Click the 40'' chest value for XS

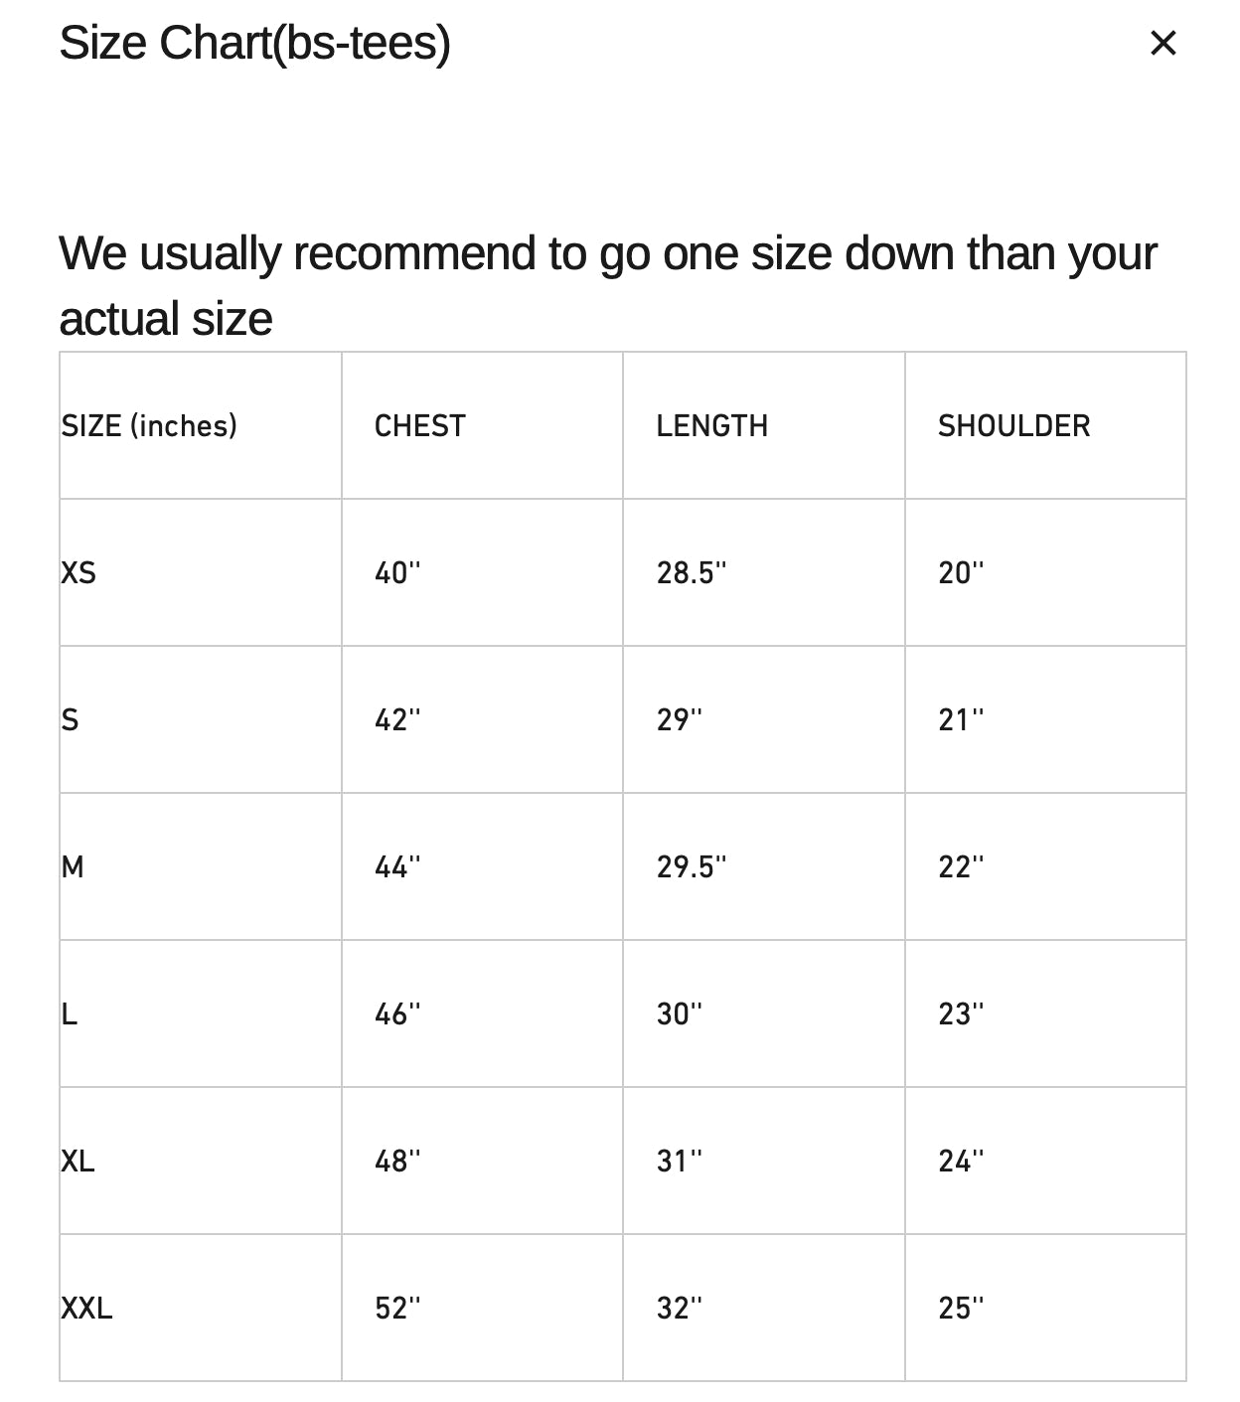point(397,572)
